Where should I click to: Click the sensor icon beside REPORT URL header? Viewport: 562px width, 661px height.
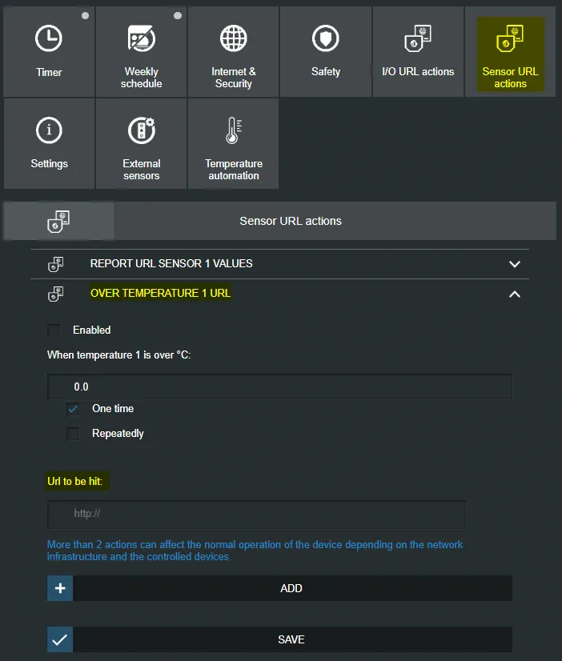pyautogui.click(x=54, y=263)
